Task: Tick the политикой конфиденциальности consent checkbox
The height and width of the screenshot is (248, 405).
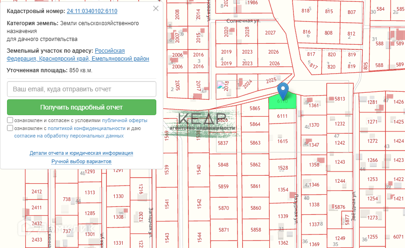Action: pyautogui.click(x=10, y=128)
